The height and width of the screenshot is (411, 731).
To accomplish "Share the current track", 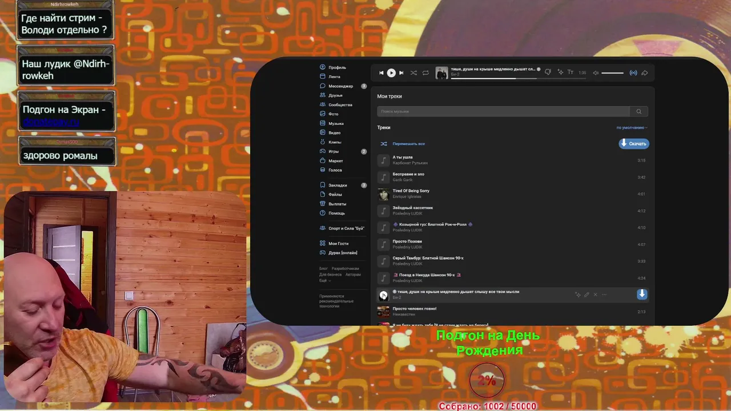I will 645,73.
